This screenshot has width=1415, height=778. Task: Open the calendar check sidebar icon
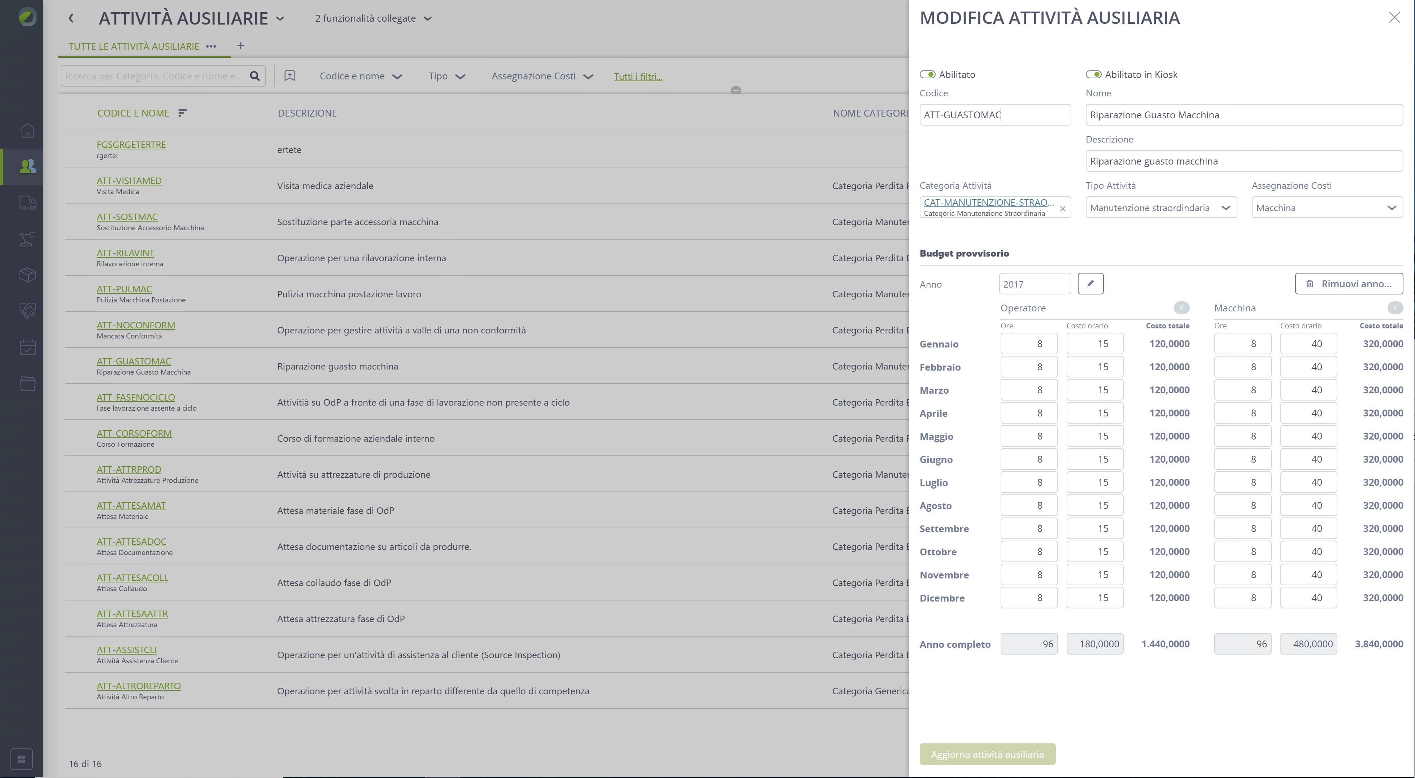(27, 347)
